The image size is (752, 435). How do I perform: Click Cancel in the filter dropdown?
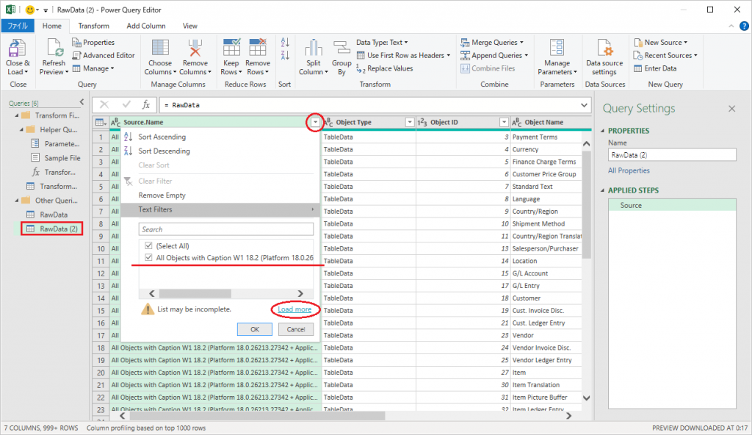(295, 329)
